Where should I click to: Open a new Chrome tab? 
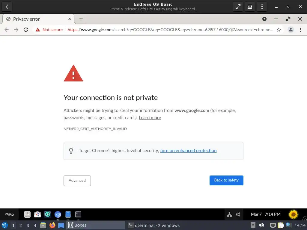click(x=81, y=19)
